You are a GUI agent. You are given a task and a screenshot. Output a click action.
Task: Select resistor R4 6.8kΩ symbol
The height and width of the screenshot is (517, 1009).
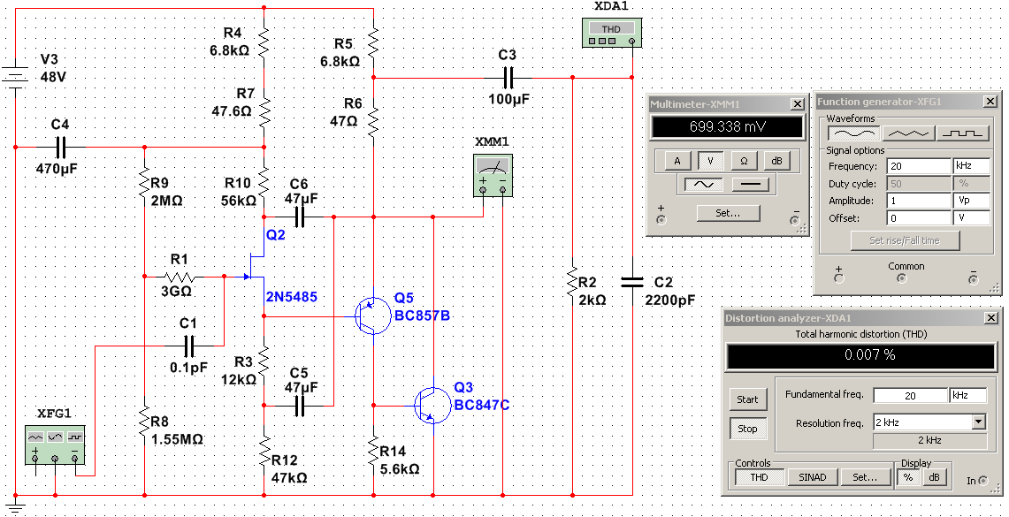pyautogui.click(x=264, y=42)
